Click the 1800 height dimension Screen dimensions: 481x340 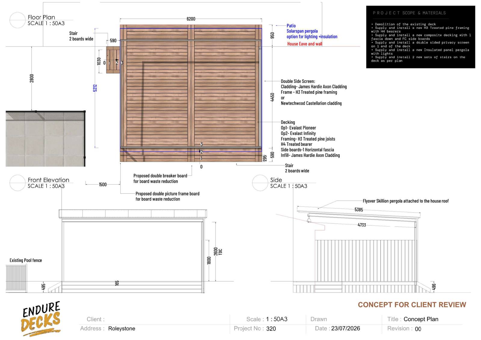pos(209,261)
